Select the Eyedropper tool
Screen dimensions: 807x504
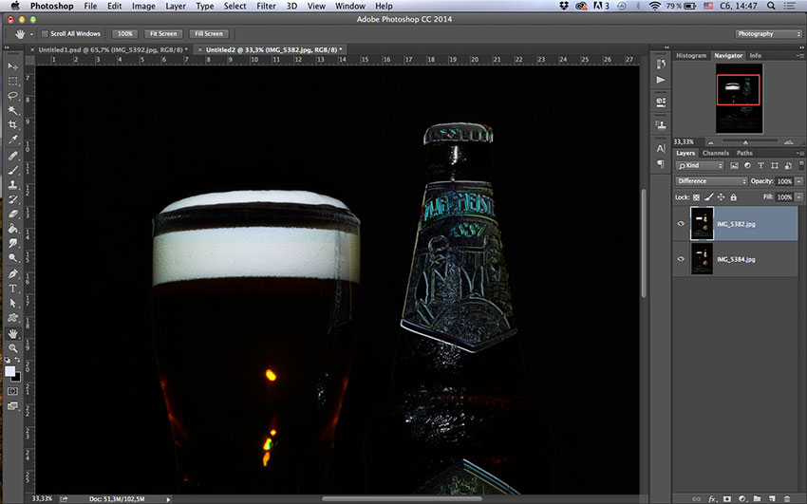tap(13, 140)
